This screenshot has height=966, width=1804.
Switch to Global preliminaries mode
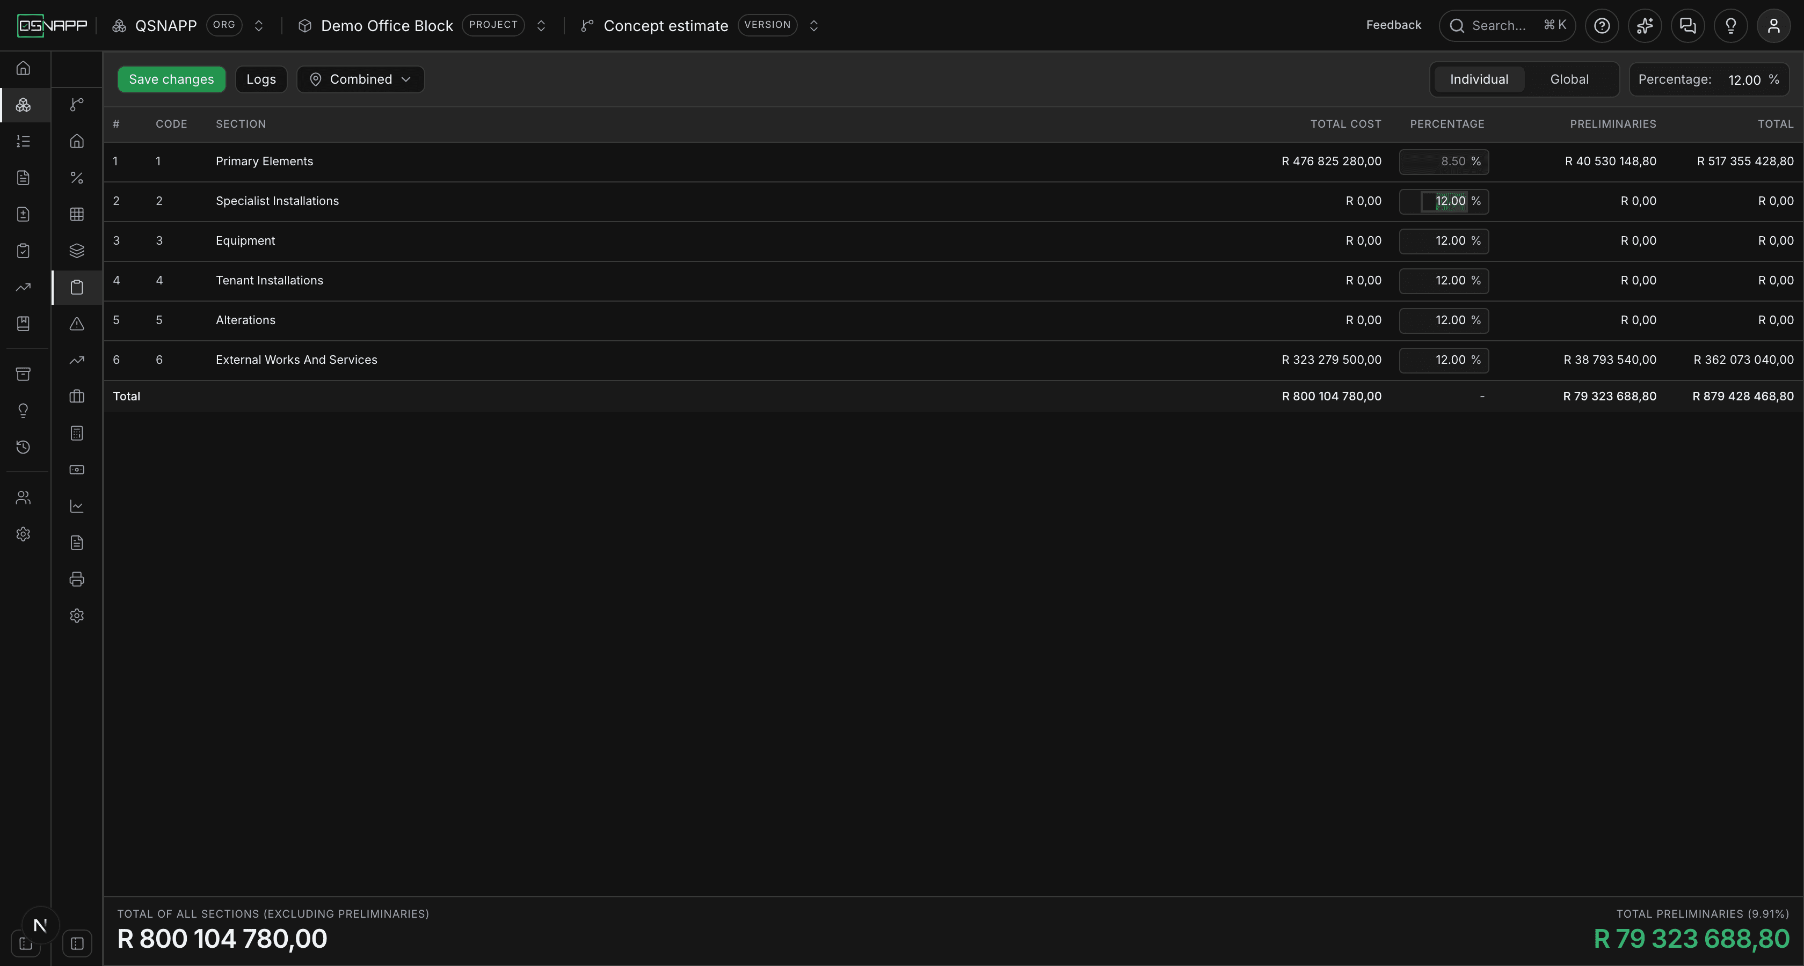1569,79
